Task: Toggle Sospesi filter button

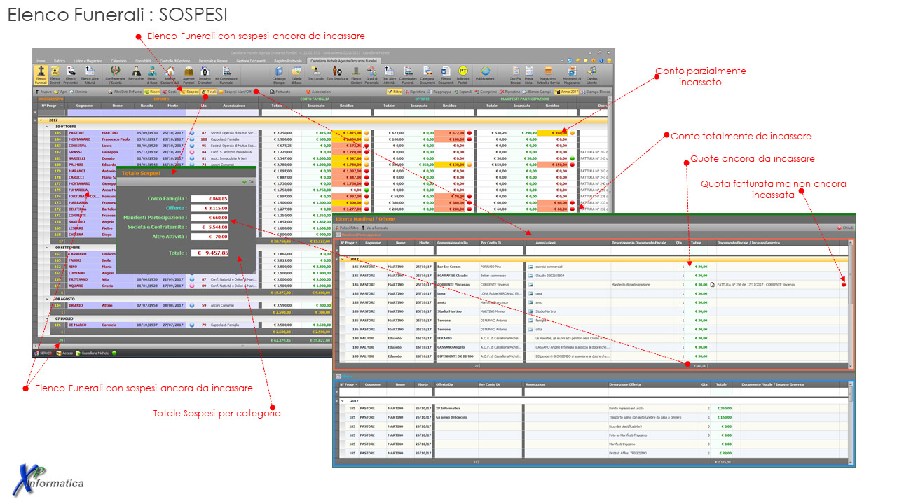Action: (x=190, y=92)
